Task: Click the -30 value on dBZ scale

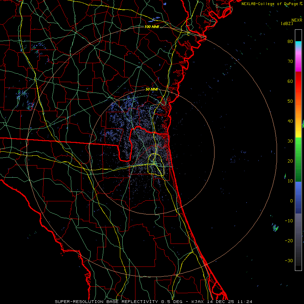Action: click(289, 260)
